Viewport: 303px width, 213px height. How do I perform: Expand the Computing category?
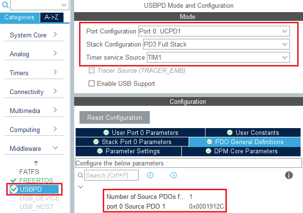[34, 130]
